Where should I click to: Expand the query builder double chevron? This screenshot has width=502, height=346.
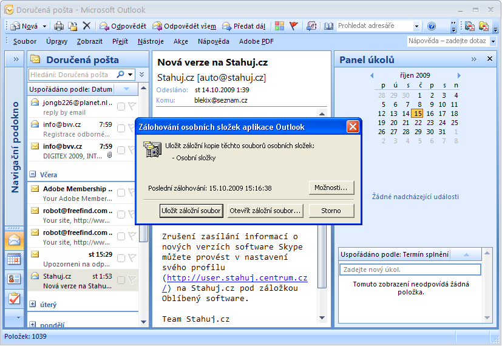[142, 75]
